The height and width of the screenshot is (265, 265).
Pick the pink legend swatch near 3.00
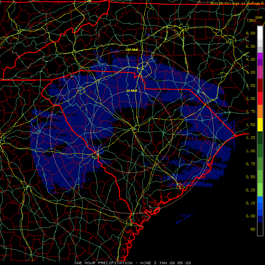click(x=260, y=72)
